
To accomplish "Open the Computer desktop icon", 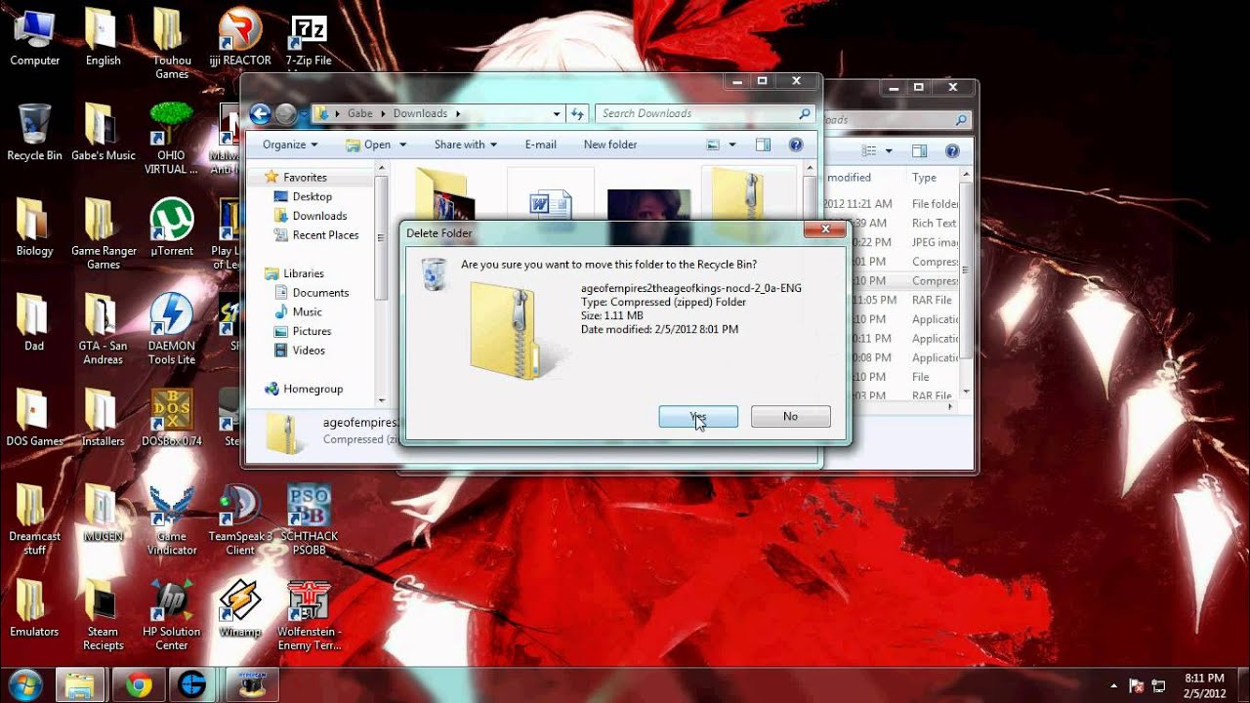I will 35,37.
